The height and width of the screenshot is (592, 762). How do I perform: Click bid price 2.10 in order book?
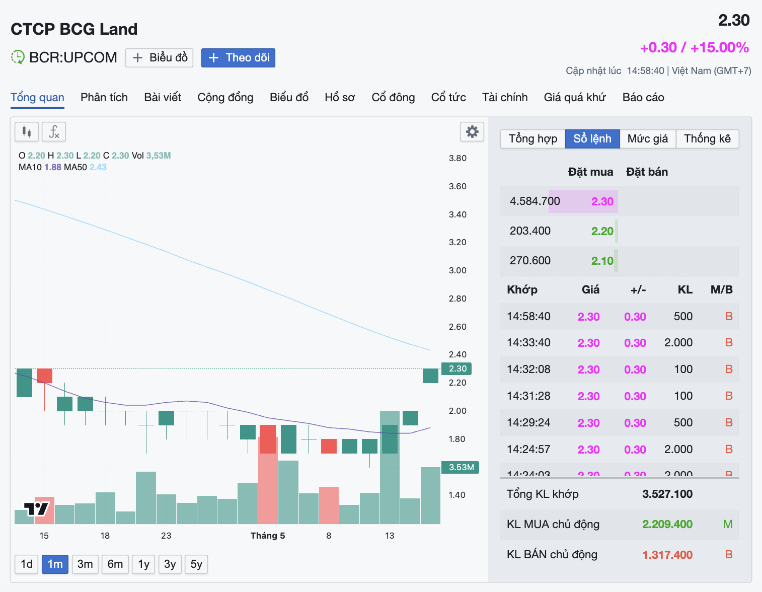pyautogui.click(x=602, y=261)
